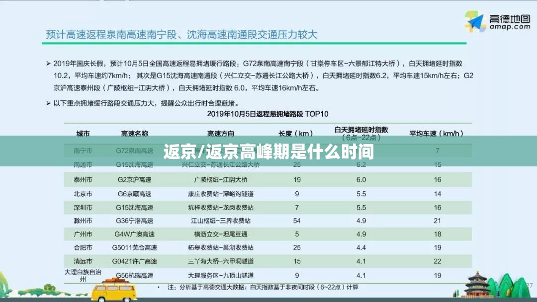Select the 泰州市 city cell
This screenshot has width=537, height=302.
click(83, 179)
